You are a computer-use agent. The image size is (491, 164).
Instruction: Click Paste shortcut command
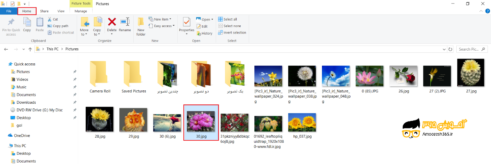tap(61, 33)
